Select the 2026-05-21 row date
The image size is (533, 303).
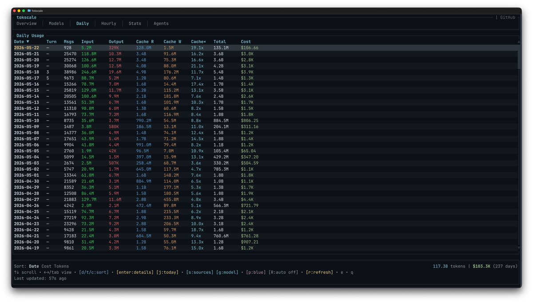(x=26, y=54)
